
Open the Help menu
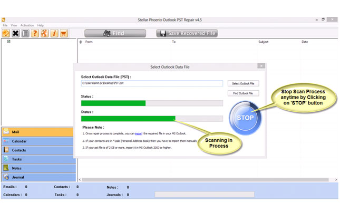click(41, 25)
